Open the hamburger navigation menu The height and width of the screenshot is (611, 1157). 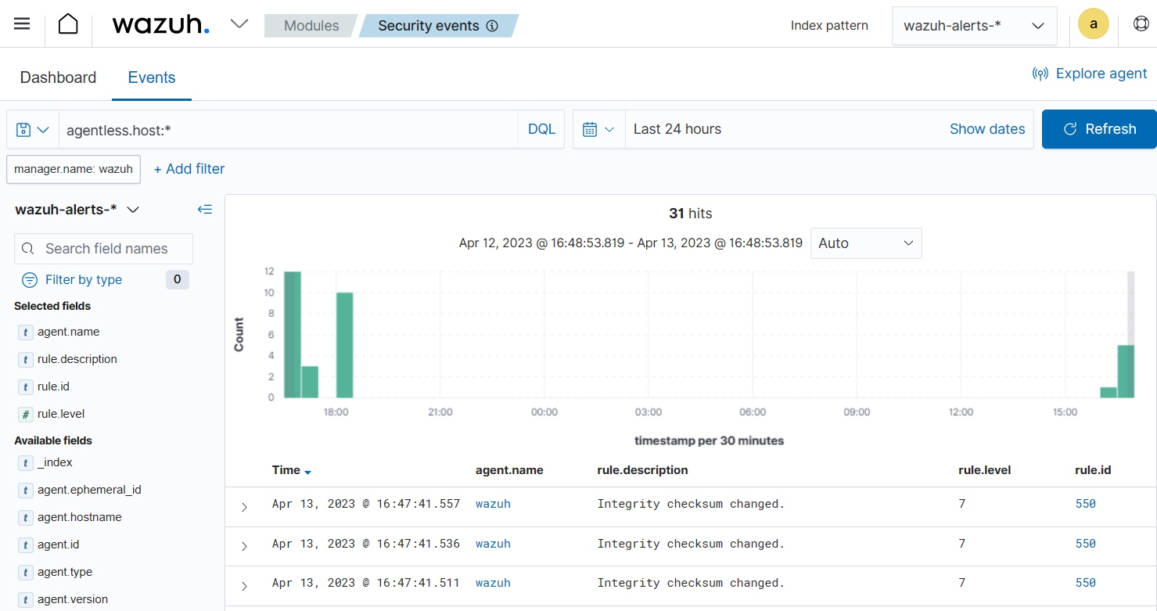[22, 23]
